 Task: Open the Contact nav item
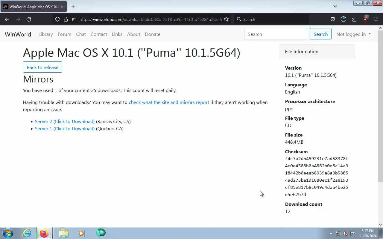pyautogui.click(x=99, y=34)
